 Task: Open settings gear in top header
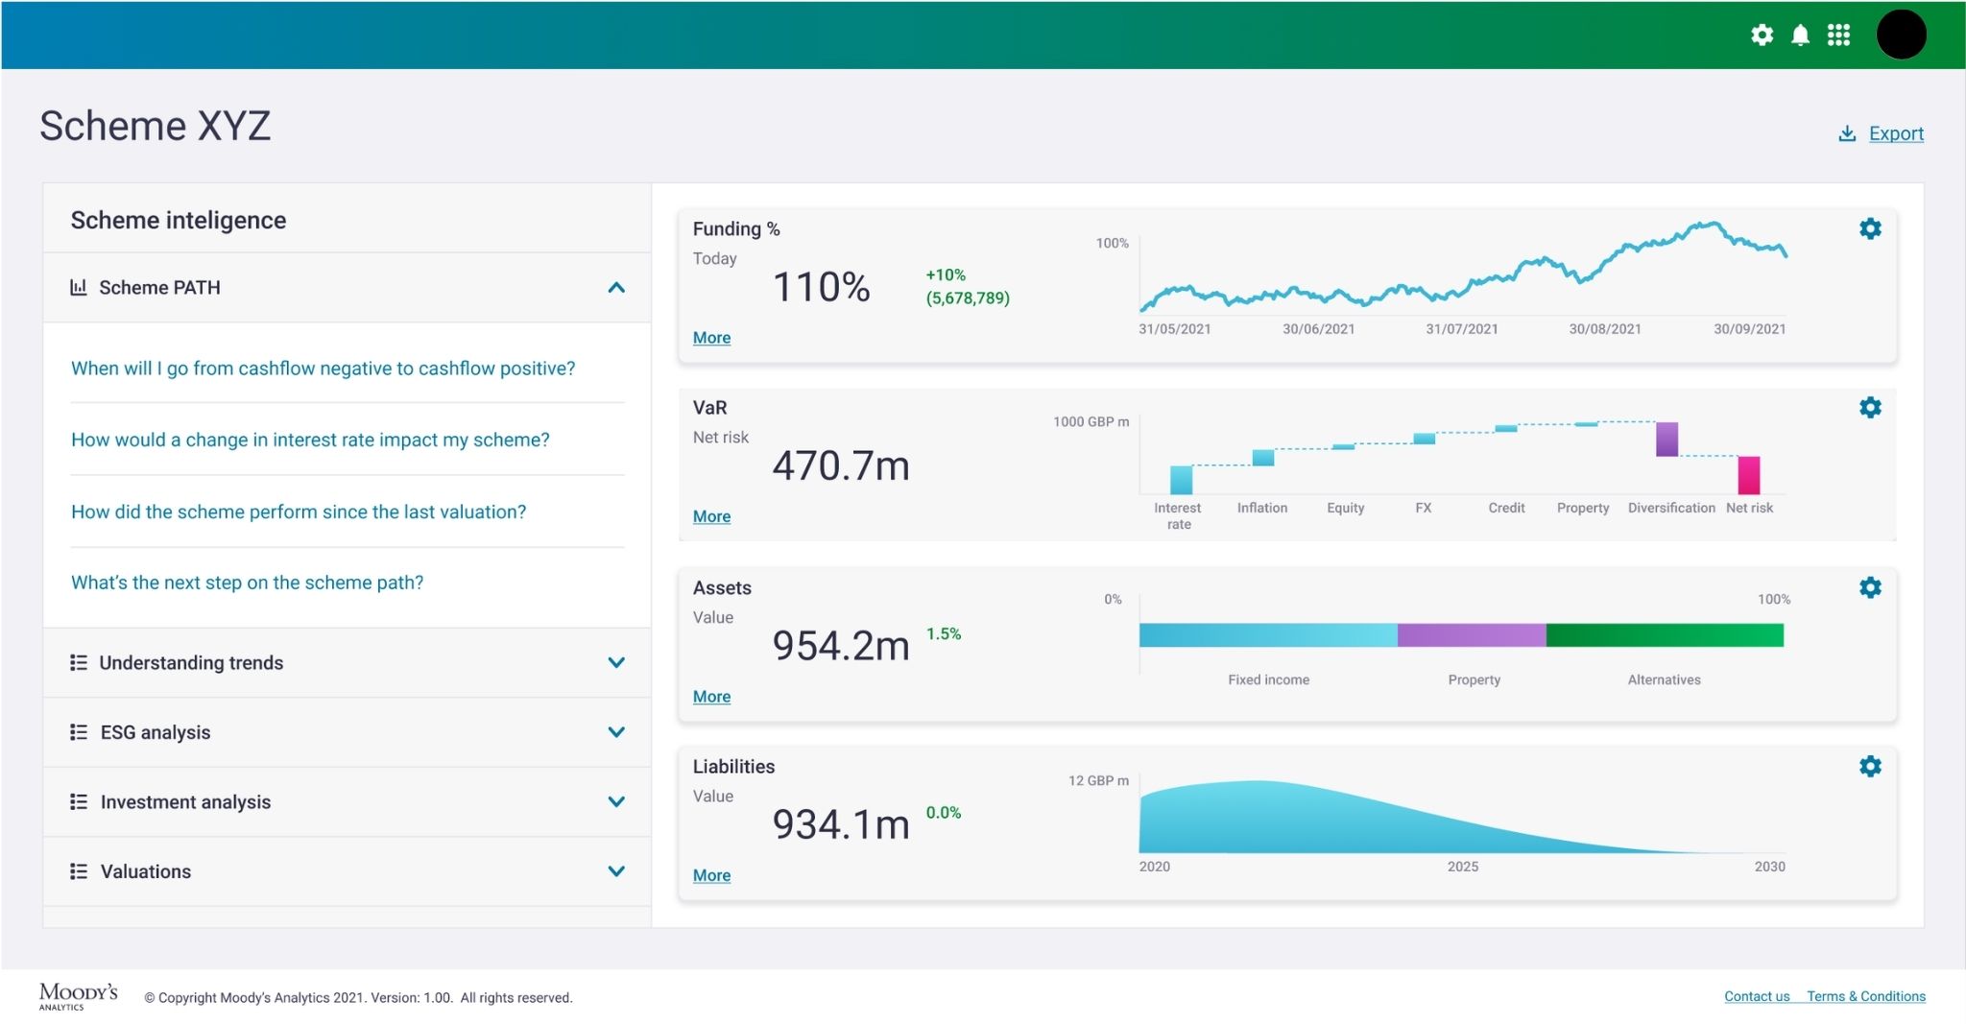tap(1762, 36)
